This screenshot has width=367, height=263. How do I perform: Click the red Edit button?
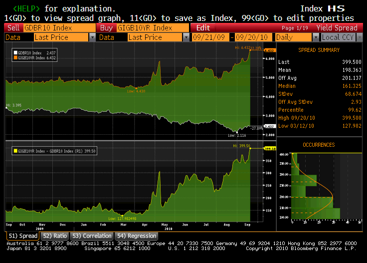(x=203, y=28)
